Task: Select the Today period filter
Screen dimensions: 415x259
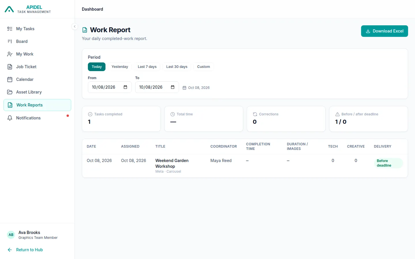Action: (x=97, y=67)
